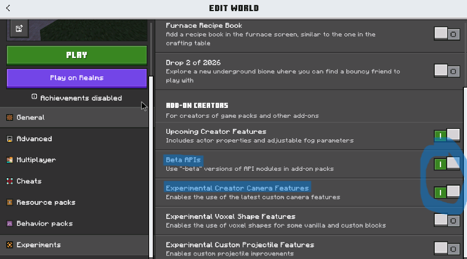Open the Cheats section
Viewport: 467px width, 259px height.
74,181
